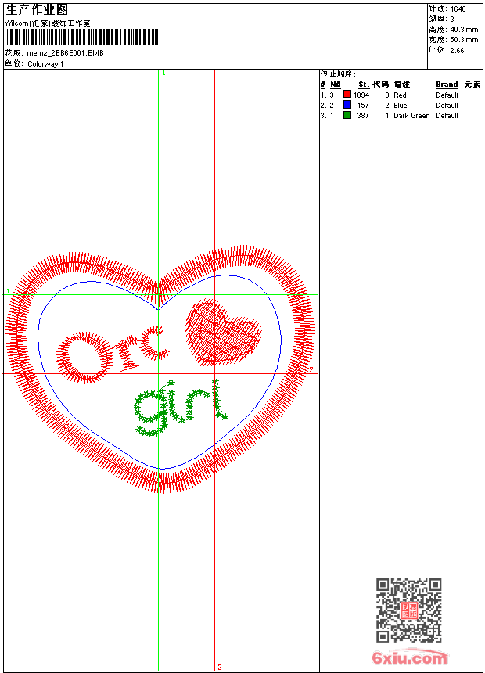The image size is (485, 673).
Task: Click the Red color swatch in stop sequence
Action: [347, 95]
